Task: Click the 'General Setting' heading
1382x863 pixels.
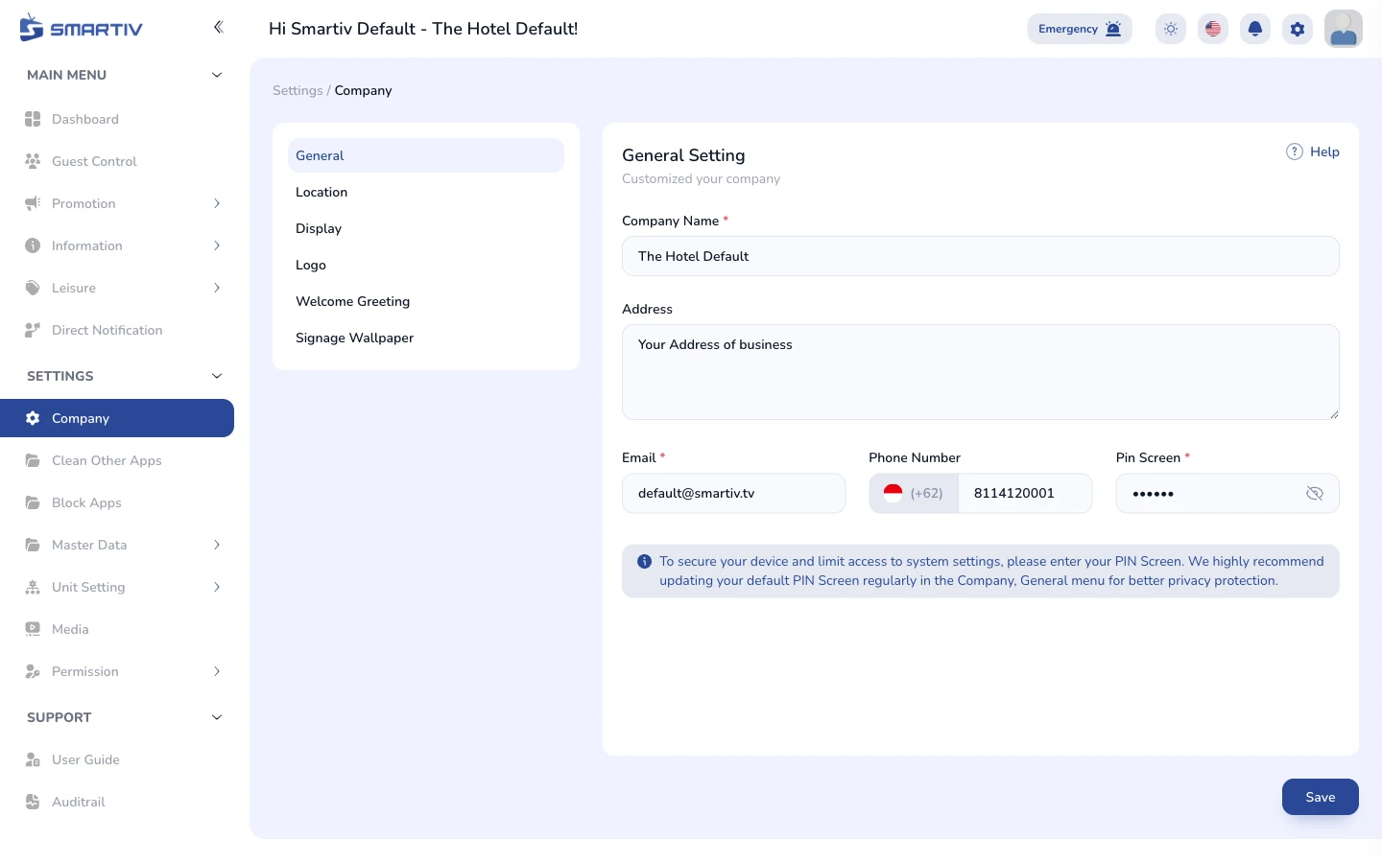Action: coord(683,155)
